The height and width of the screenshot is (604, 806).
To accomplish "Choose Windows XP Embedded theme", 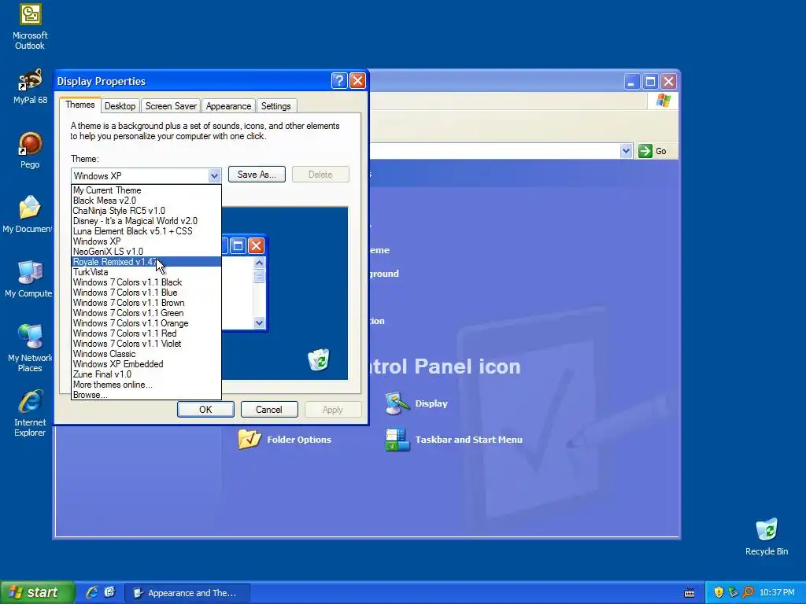I will point(146,364).
